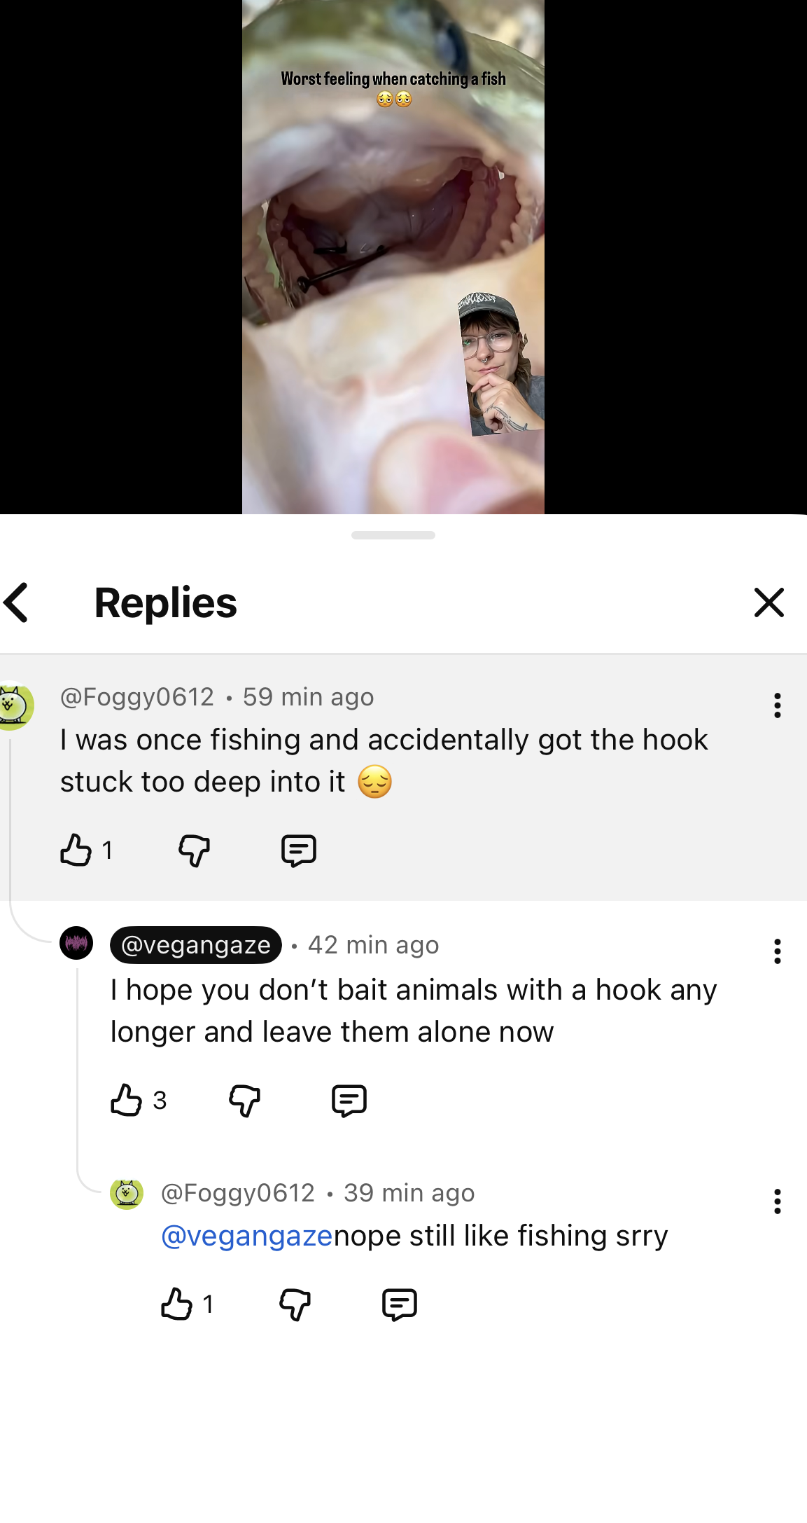807x1523 pixels.
Task: Reply to Foggy0612's comment posted 59 min ago
Action: click(299, 851)
